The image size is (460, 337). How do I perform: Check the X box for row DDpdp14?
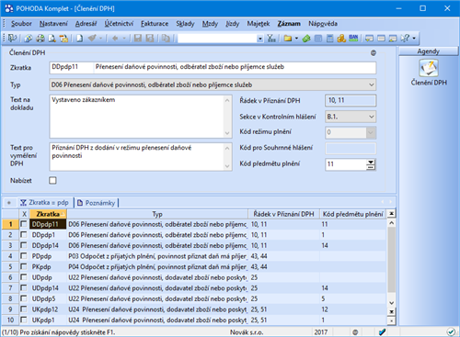pos(24,245)
